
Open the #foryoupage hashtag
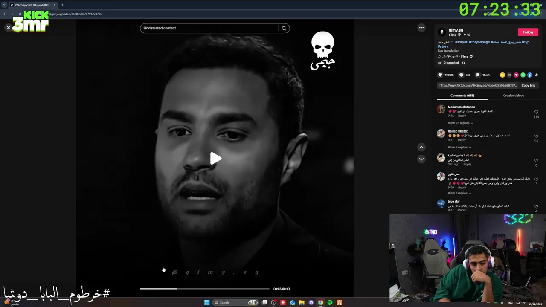[x=479, y=42]
